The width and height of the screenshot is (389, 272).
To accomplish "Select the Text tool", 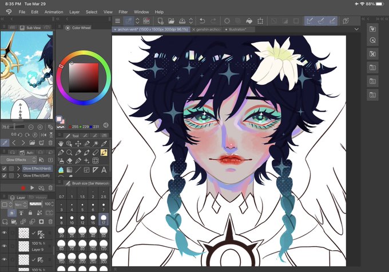I will coord(104,170).
